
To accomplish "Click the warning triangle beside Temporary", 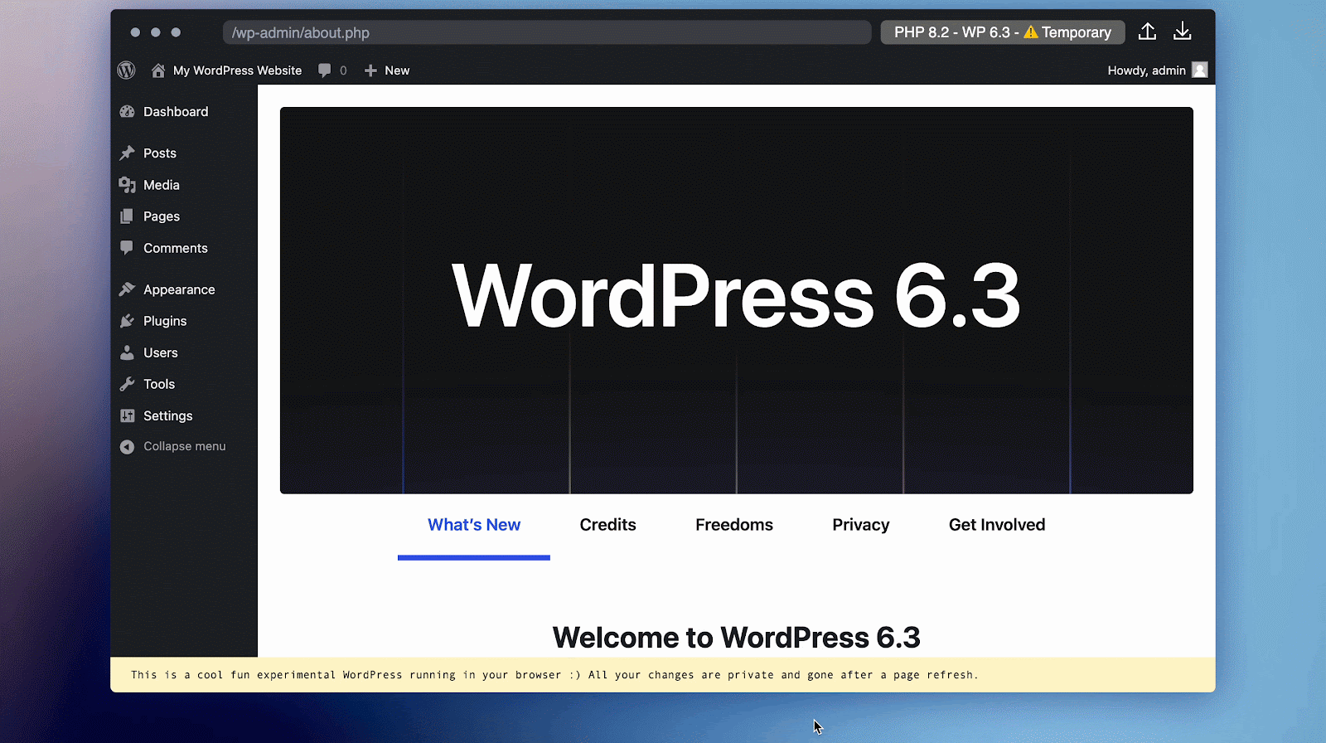I will pos(1031,32).
